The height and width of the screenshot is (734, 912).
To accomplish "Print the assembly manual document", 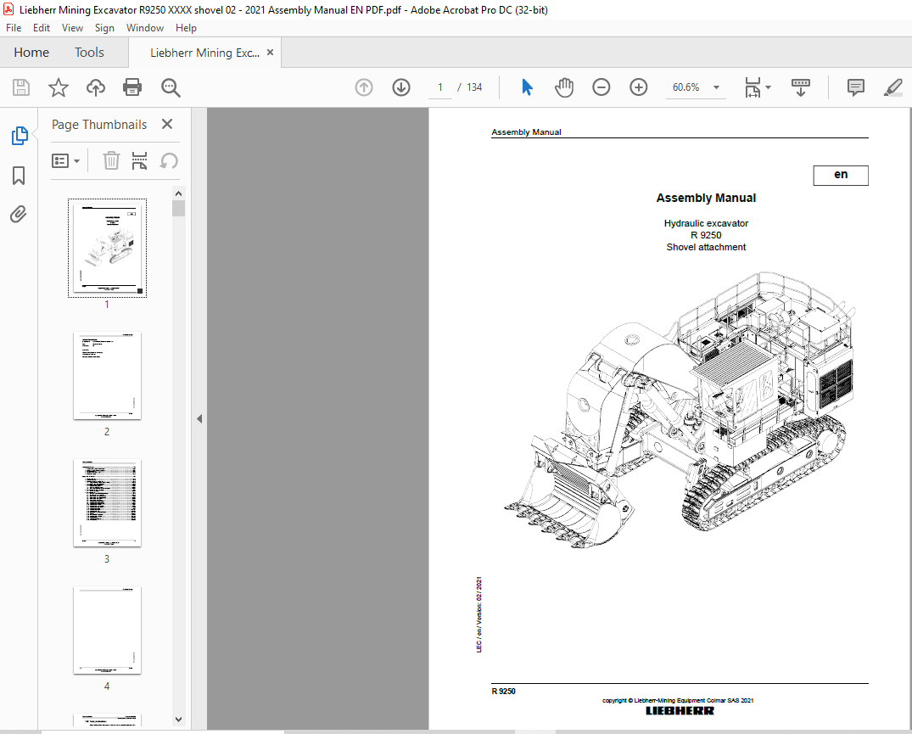I will [132, 87].
